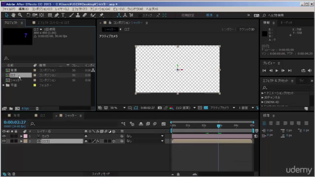The image size is (315, 177).
Task: Expand the ロゴ layer properties
Action: (21, 141)
